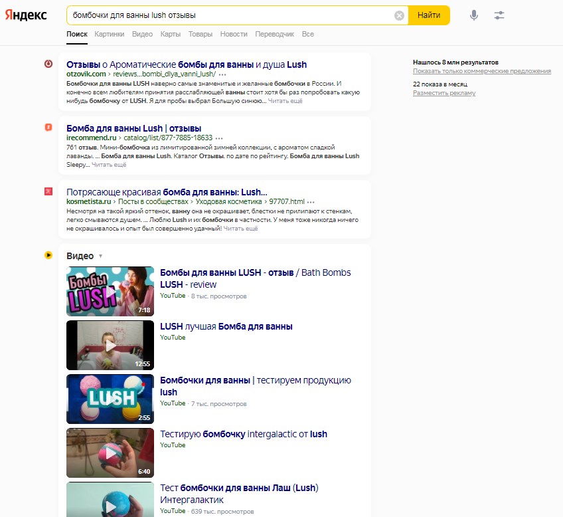The height and width of the screenshot is (517, 563).
Task: Switch to the Товары tab
Action: 201,34
